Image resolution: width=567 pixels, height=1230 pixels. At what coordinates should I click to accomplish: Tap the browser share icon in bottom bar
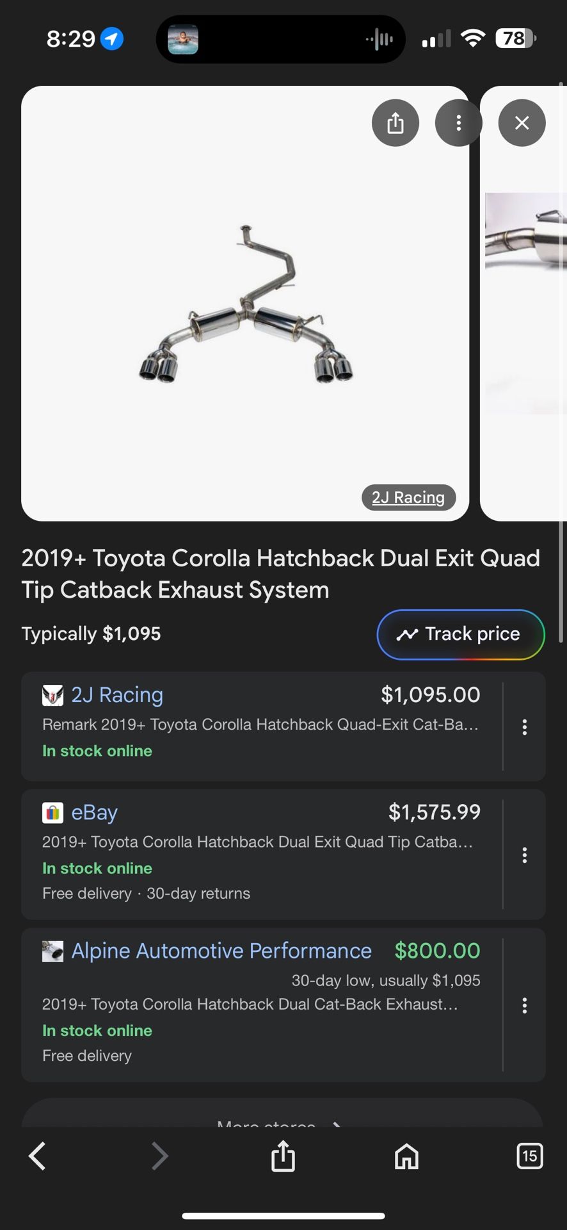[x=283, y=1156]
